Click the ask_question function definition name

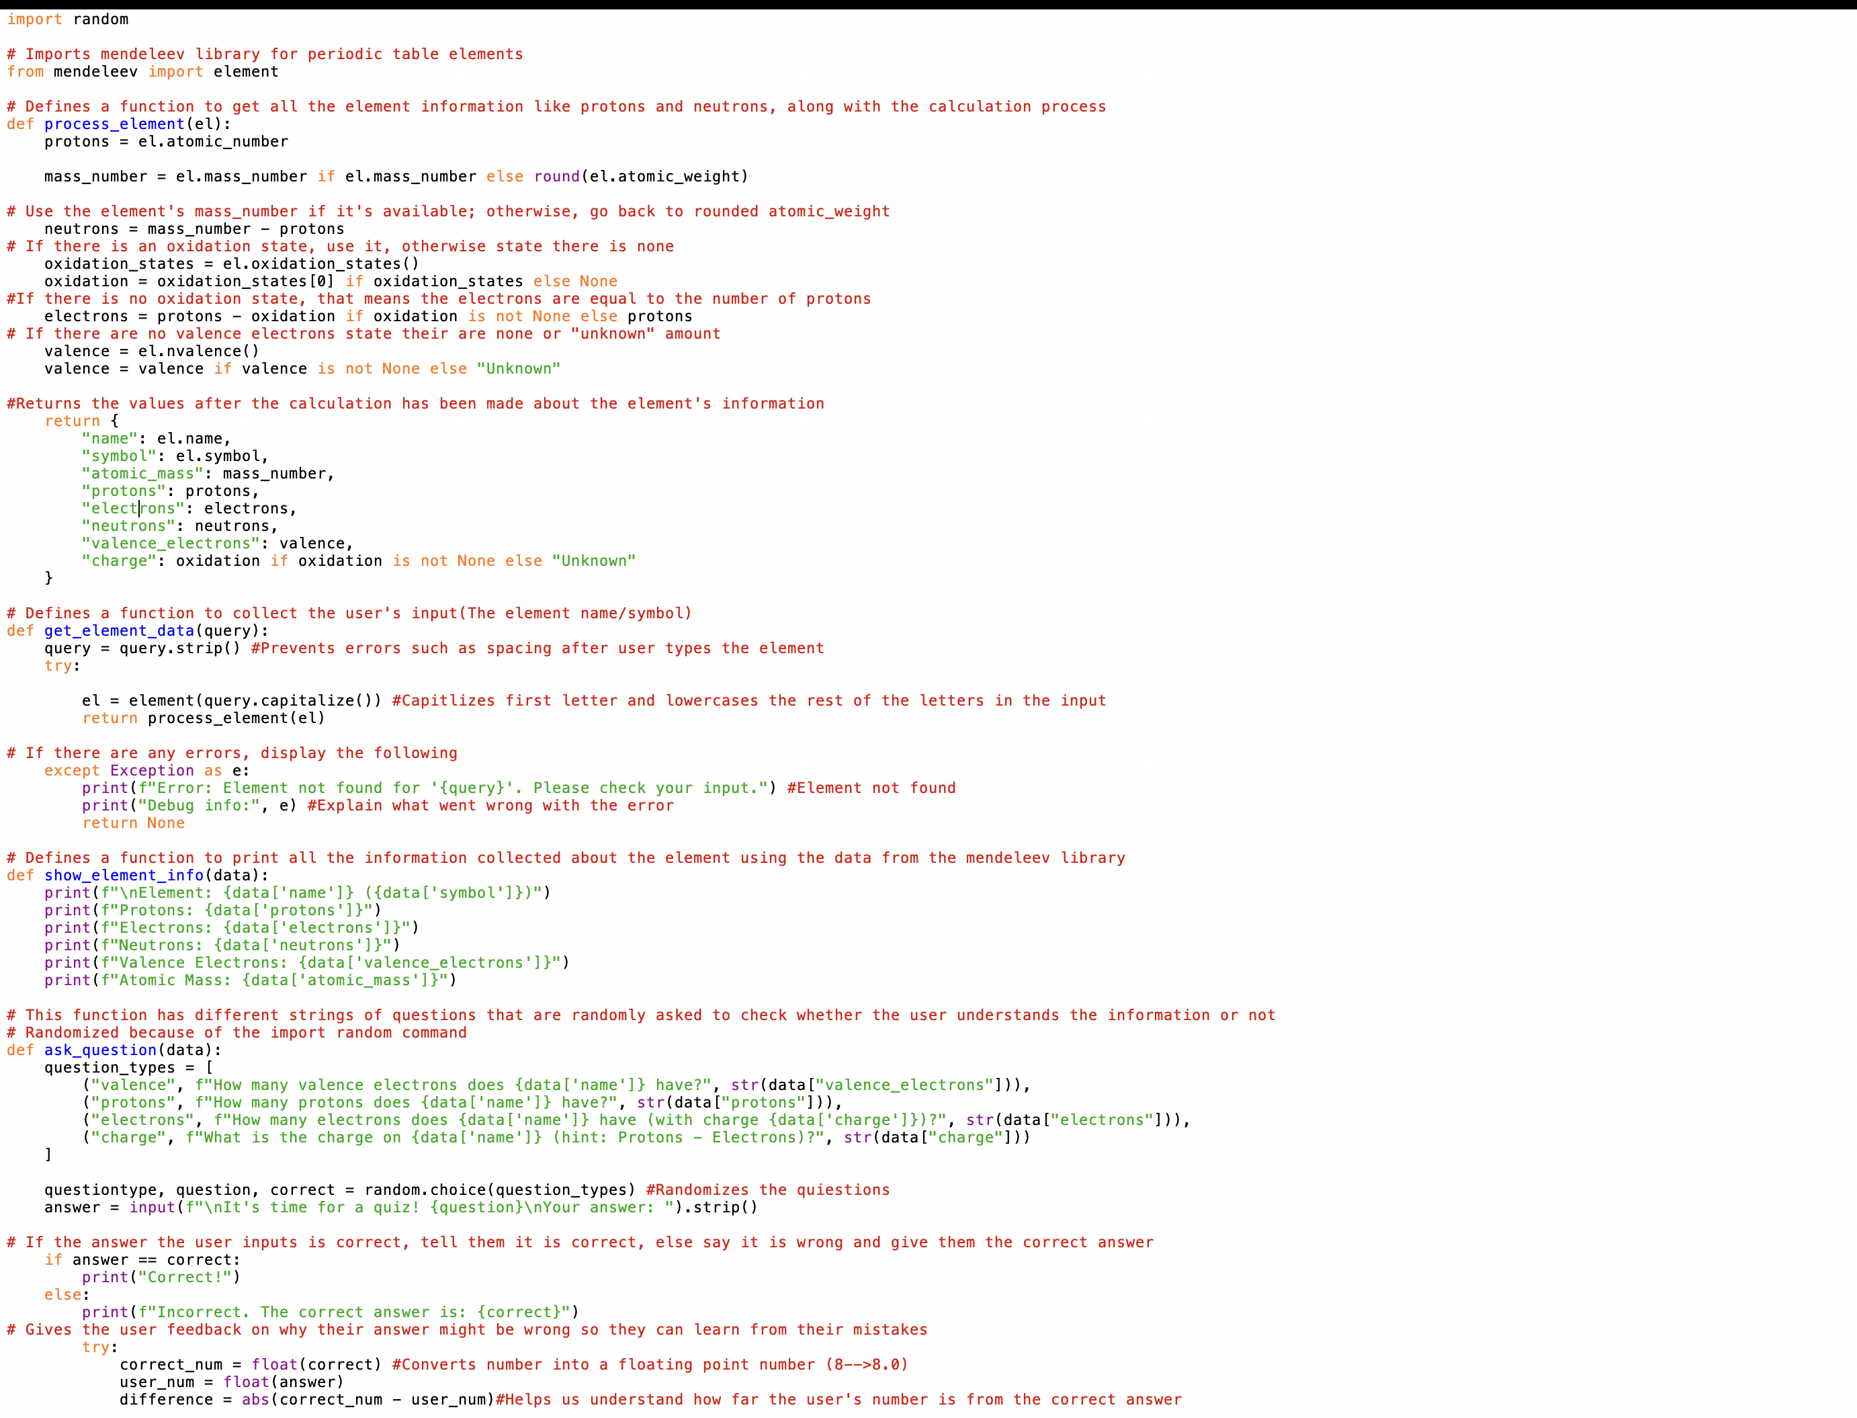click(x=100, y=1050)
